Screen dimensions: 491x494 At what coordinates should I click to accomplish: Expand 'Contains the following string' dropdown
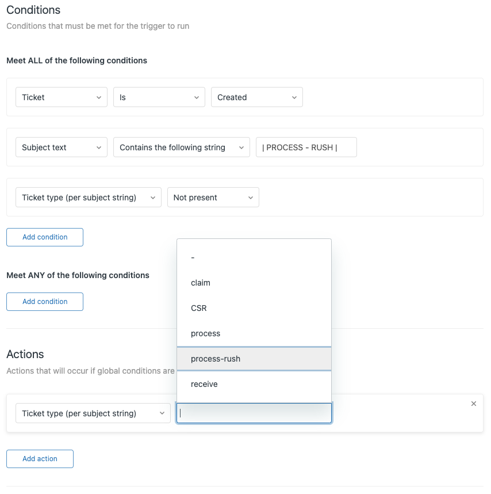point(181,147)
